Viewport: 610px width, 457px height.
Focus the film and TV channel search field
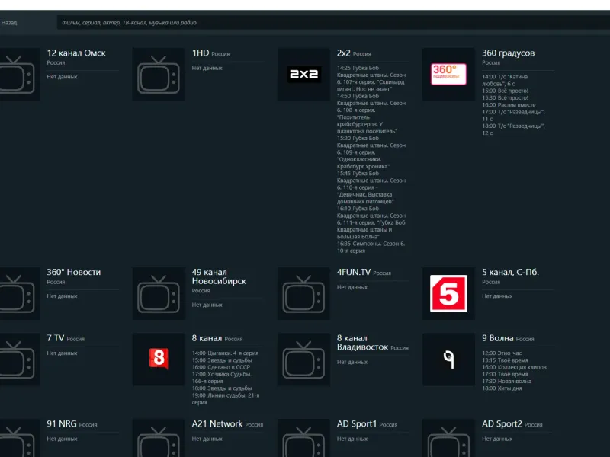pos(333,23)
